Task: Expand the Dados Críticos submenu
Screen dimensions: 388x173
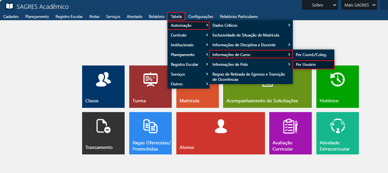Action: (x=251, y=25)
